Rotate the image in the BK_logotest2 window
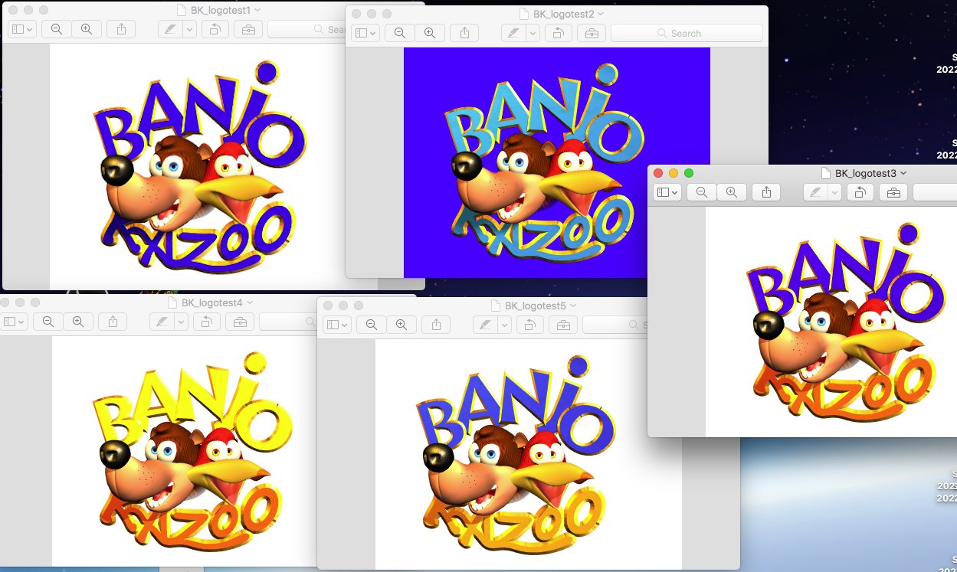Image resolution: width=957 pixels, height=572 pixels. click(x=559, y=33)
